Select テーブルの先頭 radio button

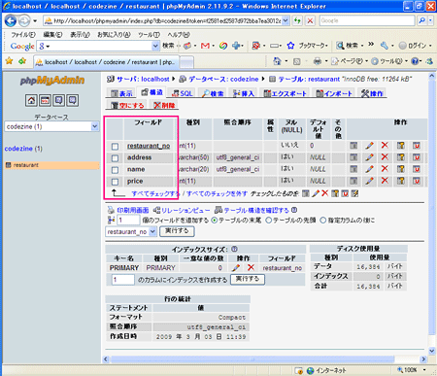(x=269, y=221)
